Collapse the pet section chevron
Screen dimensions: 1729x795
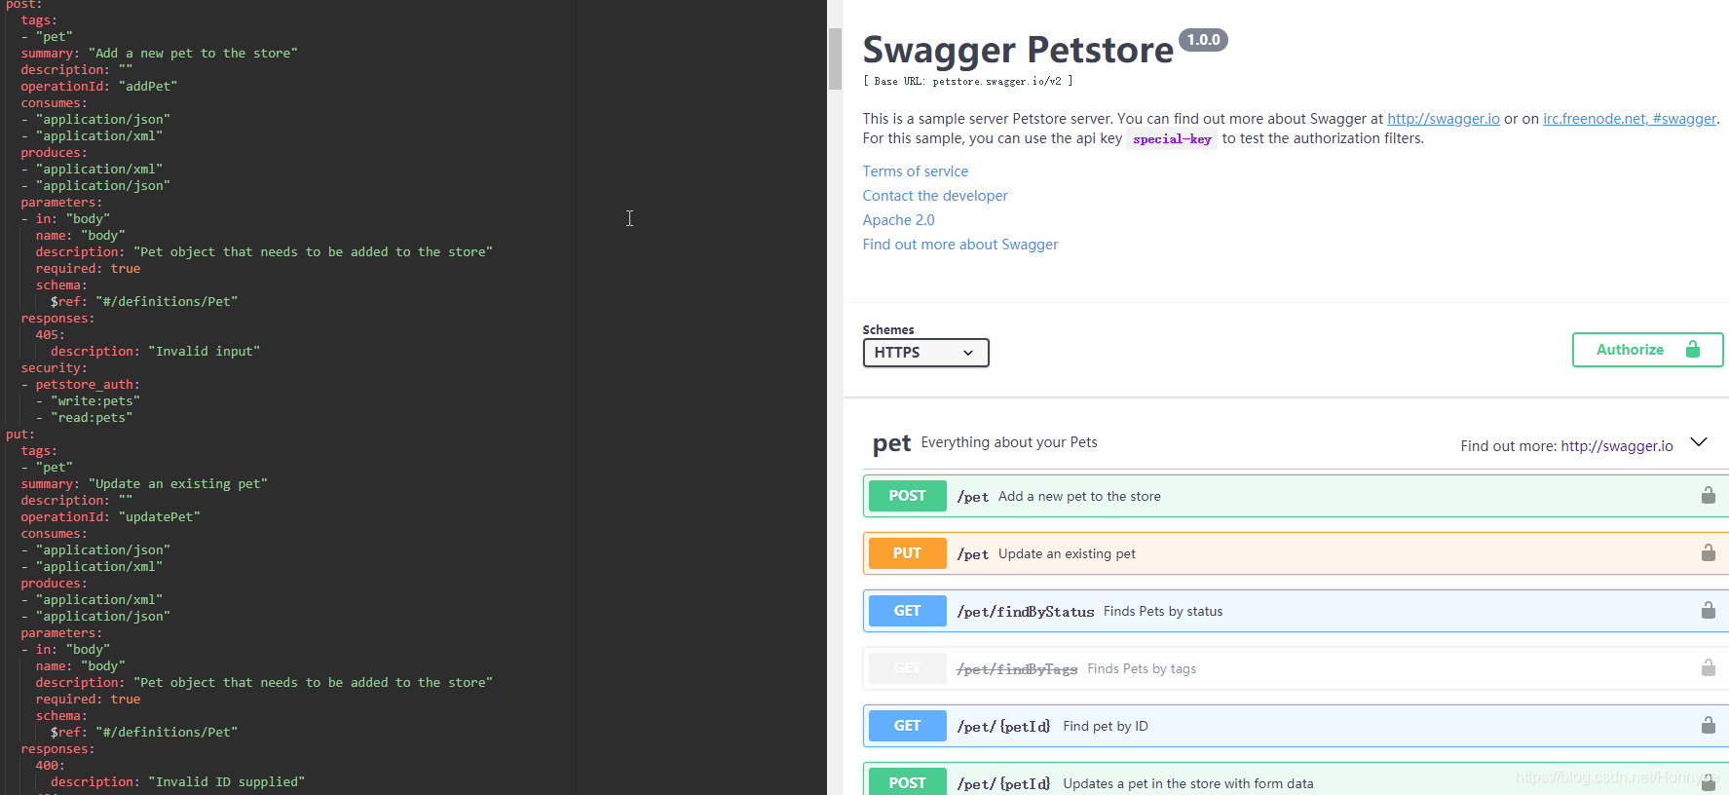(1699, 442)
